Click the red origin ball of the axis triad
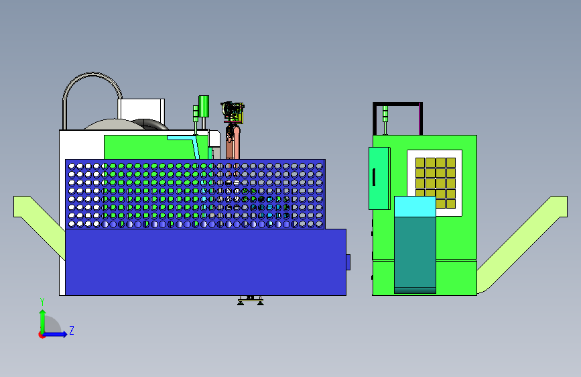The height and width of the screenshot is (377, 581). [x=42, y=335]
